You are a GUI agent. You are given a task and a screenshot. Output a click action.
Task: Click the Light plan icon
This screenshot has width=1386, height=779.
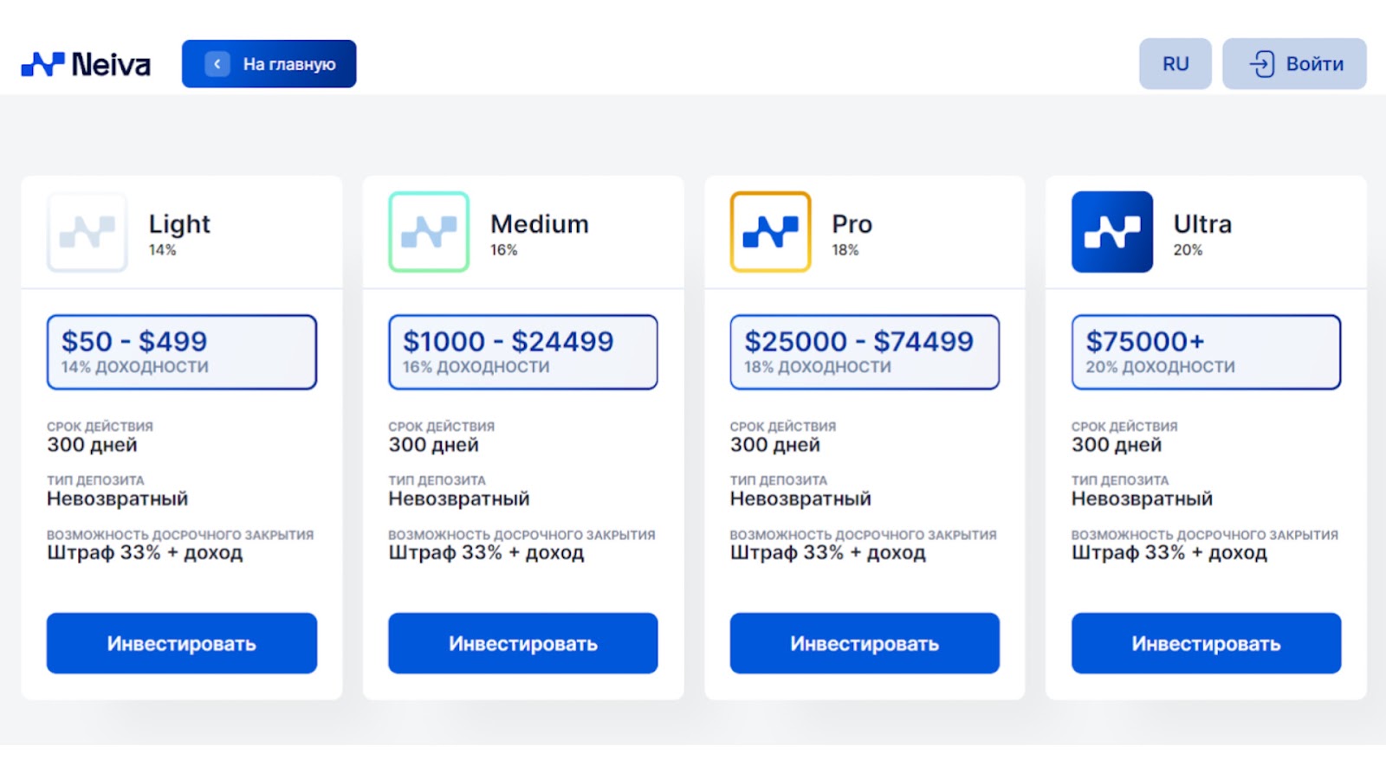[87, 232]
